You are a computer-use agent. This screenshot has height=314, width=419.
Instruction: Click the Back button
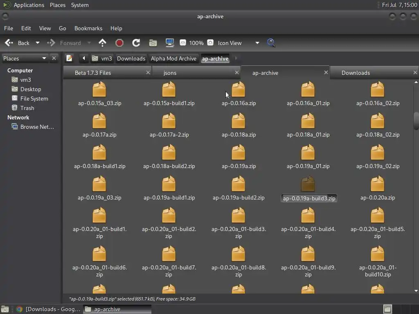tap(17, 43)
